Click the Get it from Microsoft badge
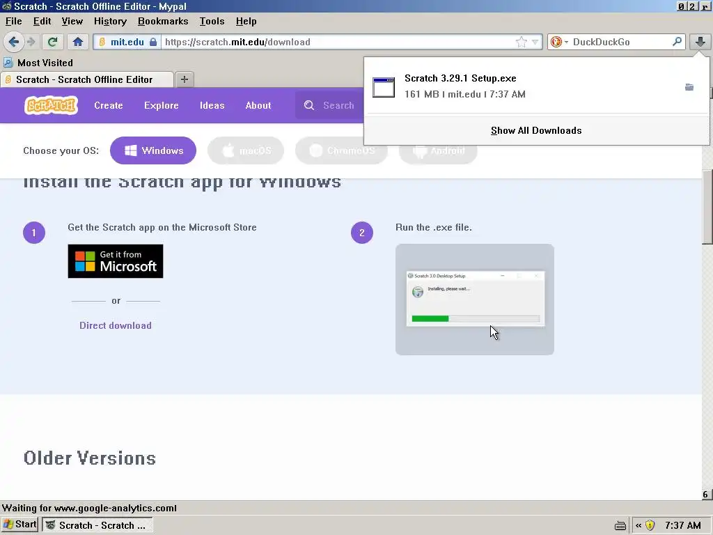 coord(116,261)
